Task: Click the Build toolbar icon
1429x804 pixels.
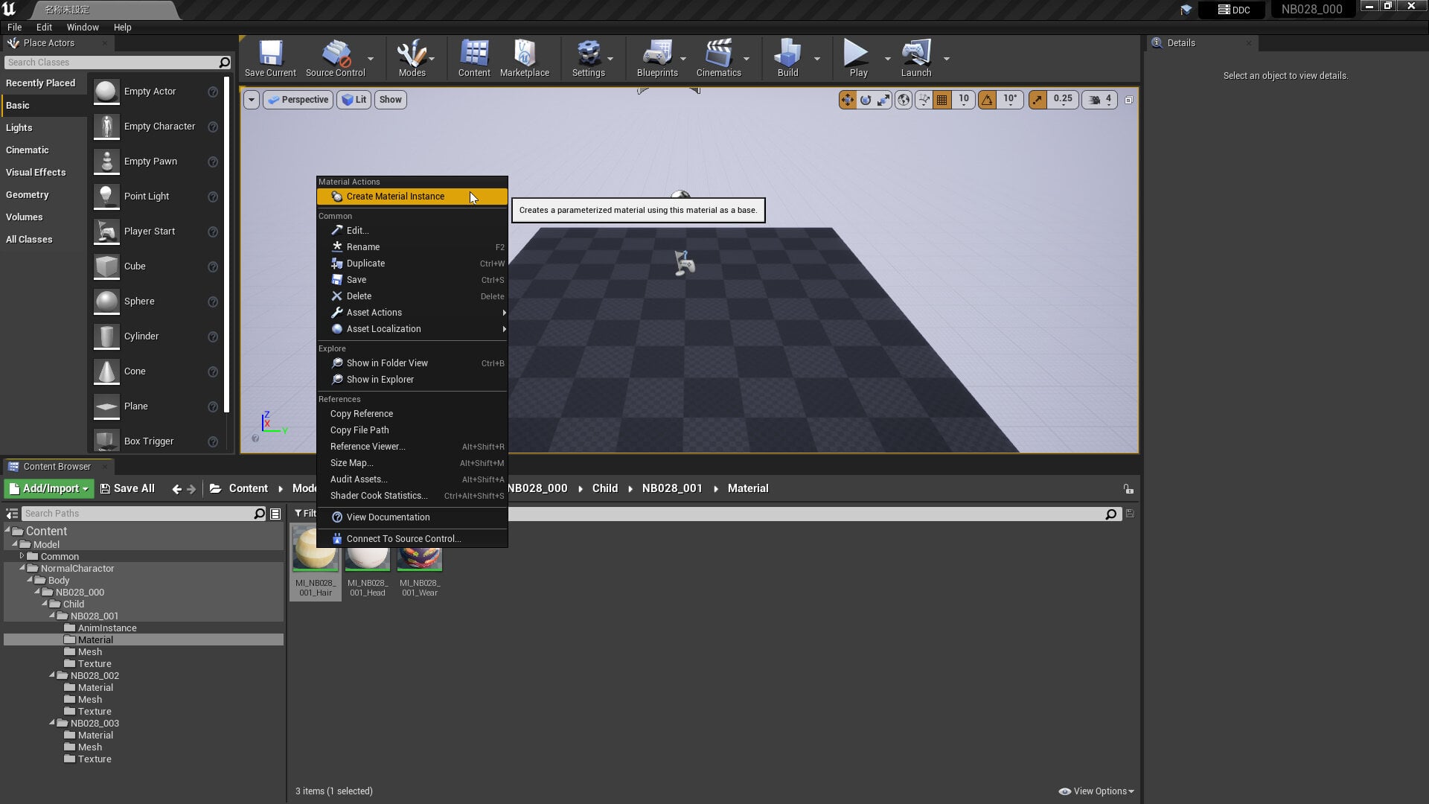Action: coord(787,58)
